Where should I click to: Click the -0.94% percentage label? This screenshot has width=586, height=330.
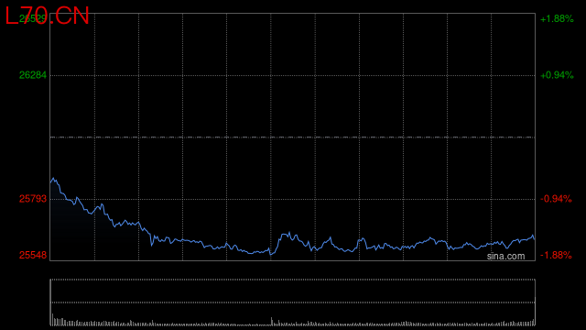556,199
